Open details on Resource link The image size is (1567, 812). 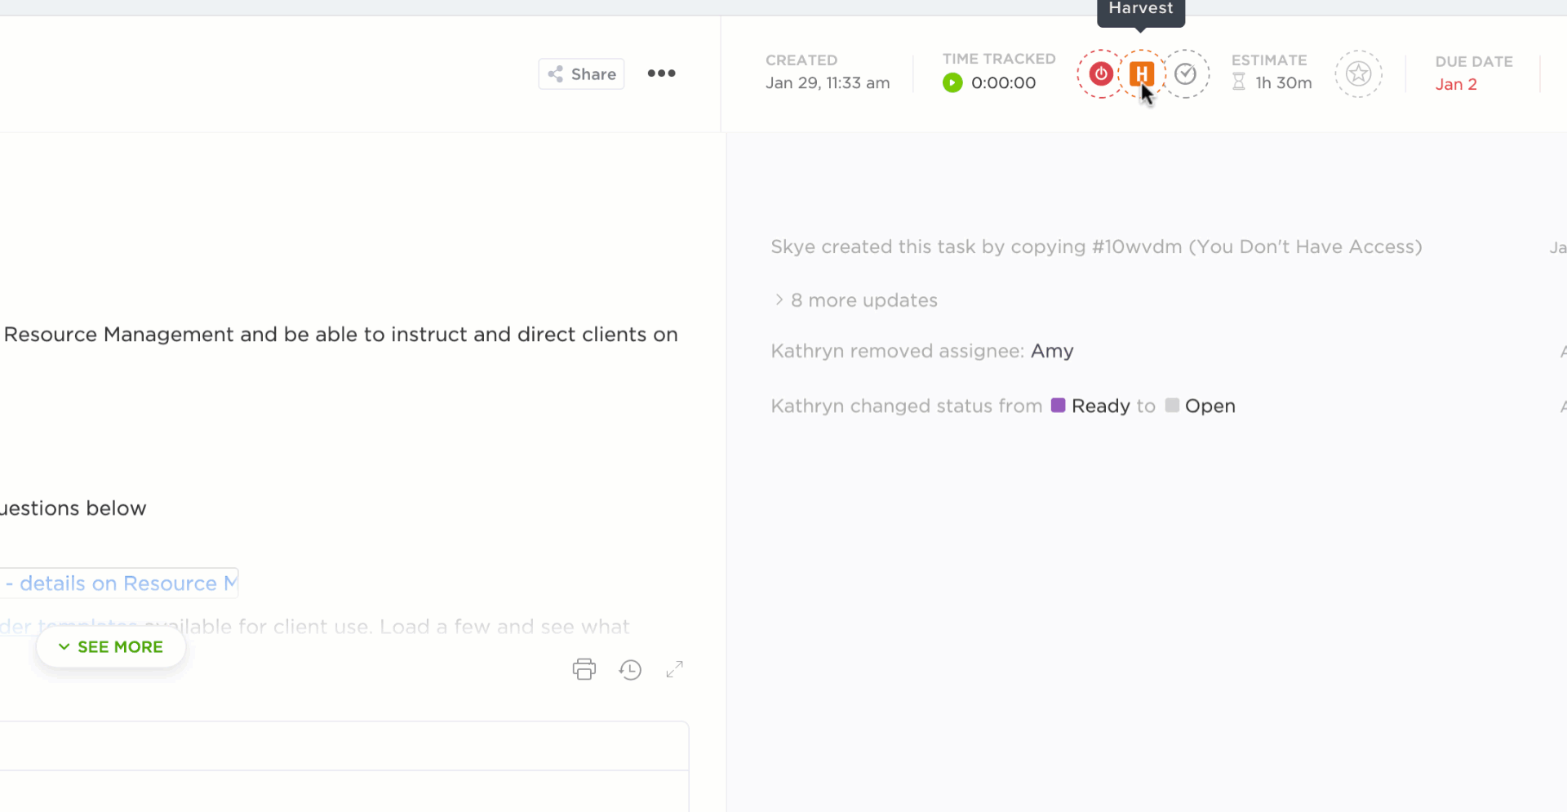pos(122,583)
